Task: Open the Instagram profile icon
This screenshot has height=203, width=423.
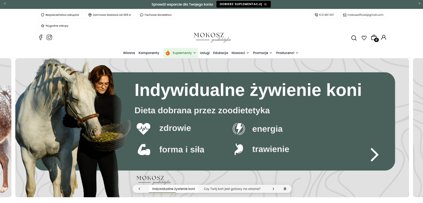Action: [49, 37]
